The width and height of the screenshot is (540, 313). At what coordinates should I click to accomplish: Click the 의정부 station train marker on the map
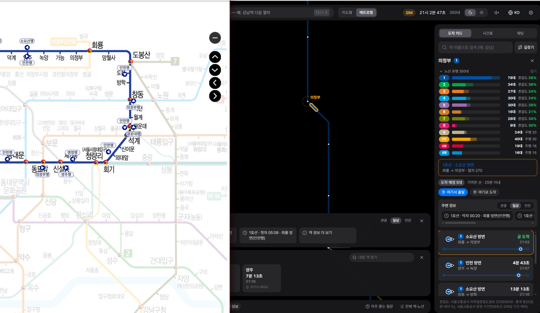point(314,107)
